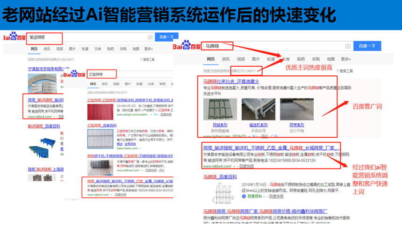Click the 网链系列 product thumbnail
This screenshot has height=226, width=402.
click(220, 109)
